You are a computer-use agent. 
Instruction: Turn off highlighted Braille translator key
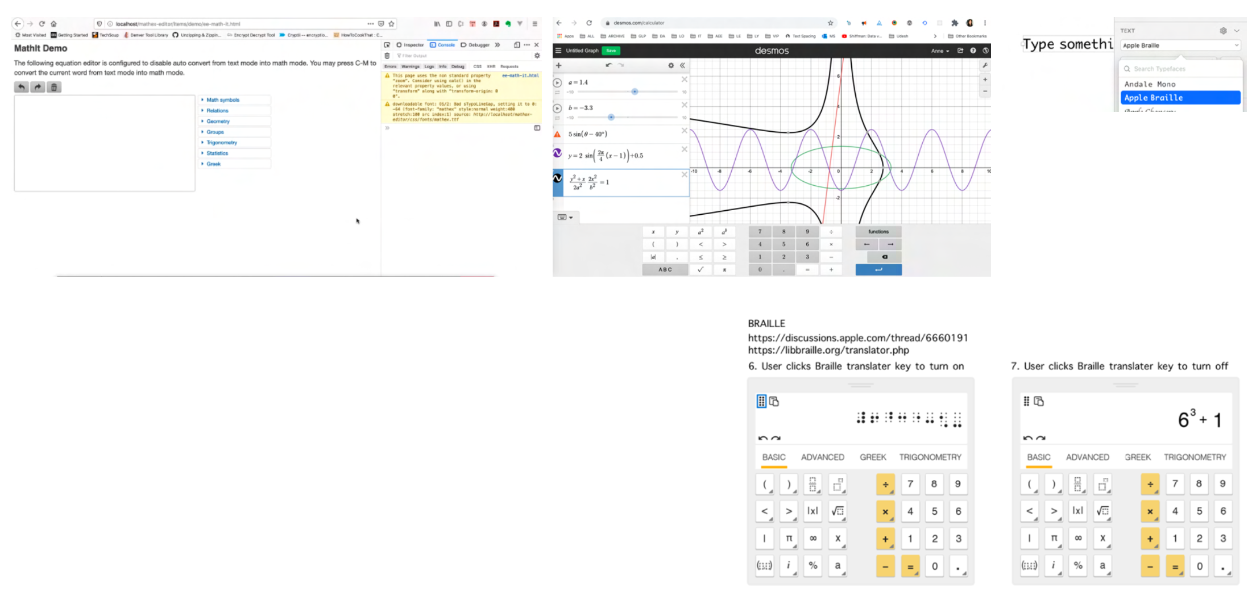[x=761, y=401]
